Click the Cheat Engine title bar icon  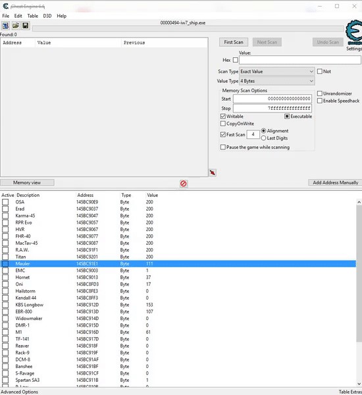pos(5,6)
